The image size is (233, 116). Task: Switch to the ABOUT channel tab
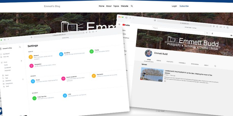point(206,65)
